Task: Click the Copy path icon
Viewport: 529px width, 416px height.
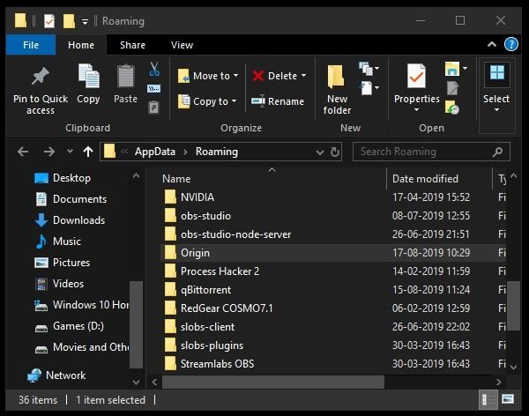Action: [x=154, y=89]
